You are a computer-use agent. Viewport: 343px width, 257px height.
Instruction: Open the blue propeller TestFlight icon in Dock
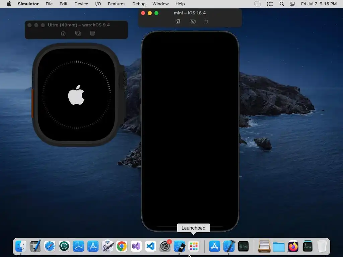click(78, 246)
